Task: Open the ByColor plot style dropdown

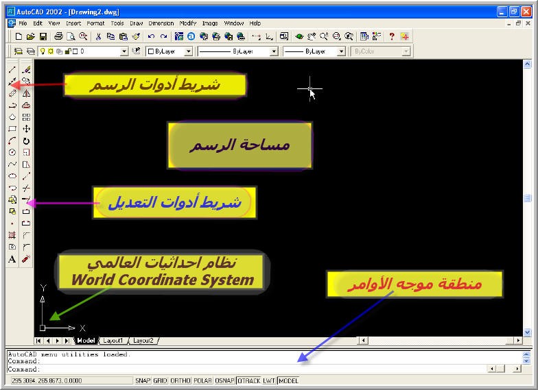Action: pos(406,51)
